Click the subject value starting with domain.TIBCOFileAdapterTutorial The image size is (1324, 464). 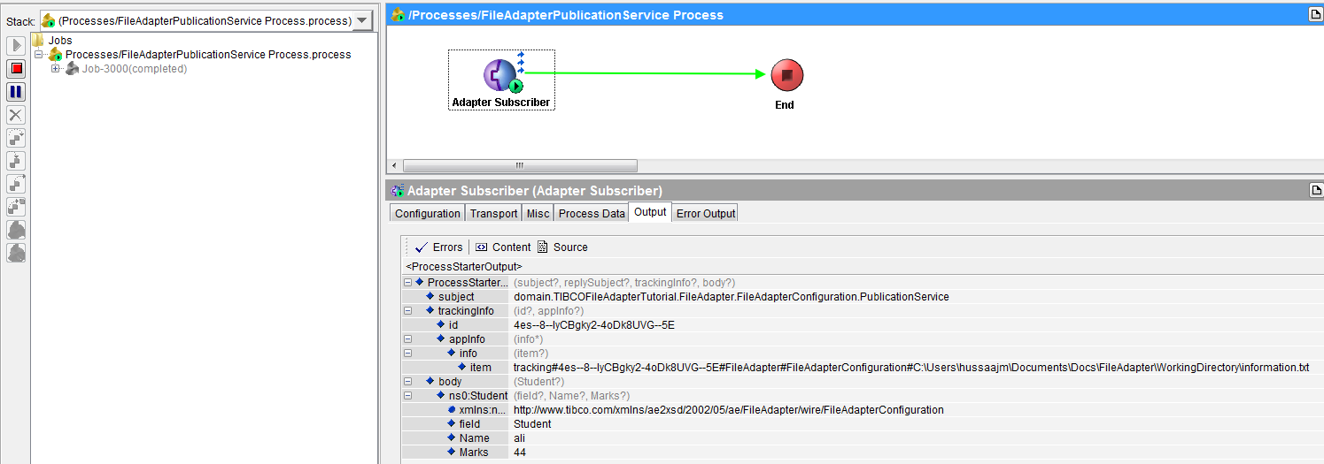(x=732, y=297)
